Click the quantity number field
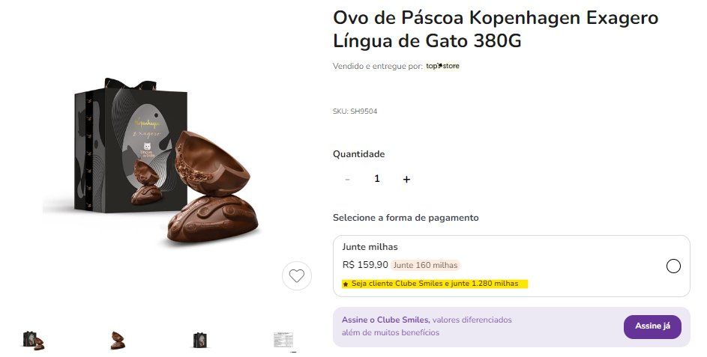707x357 pixels. pos(377,179)
